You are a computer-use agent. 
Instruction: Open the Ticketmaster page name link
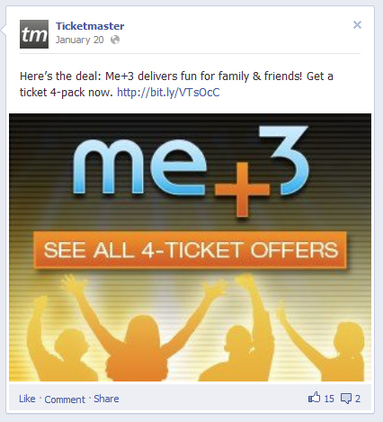tap(90, 26)
